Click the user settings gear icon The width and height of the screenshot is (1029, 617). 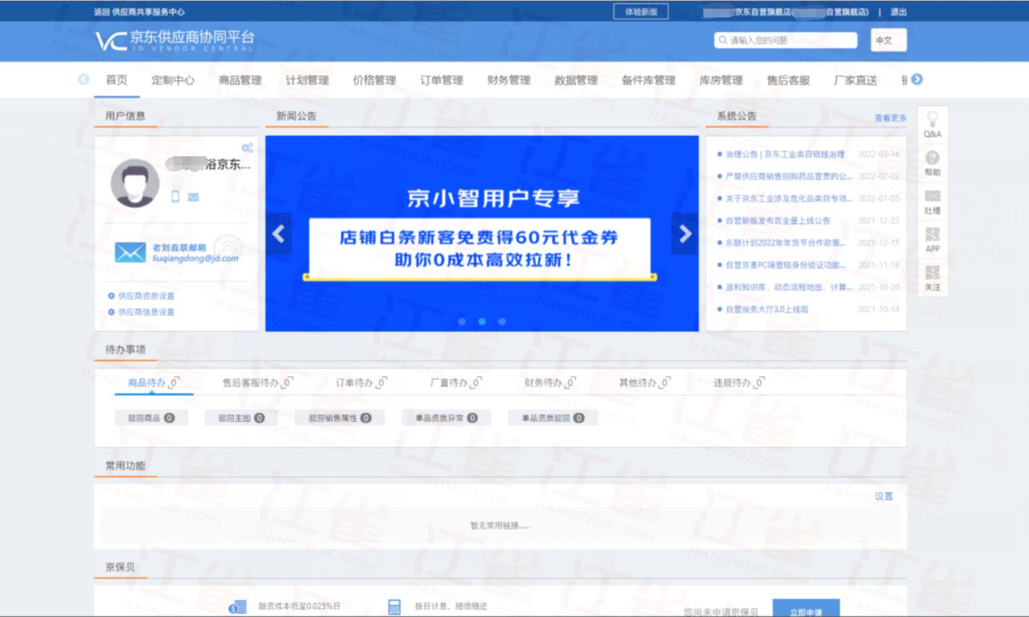pos(247,148)
